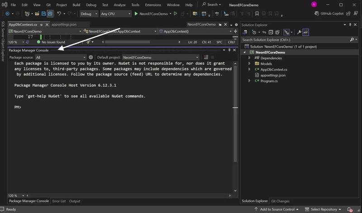Open the Debug configuration dropdown
The image size is (362, 213).
point(89,14)
